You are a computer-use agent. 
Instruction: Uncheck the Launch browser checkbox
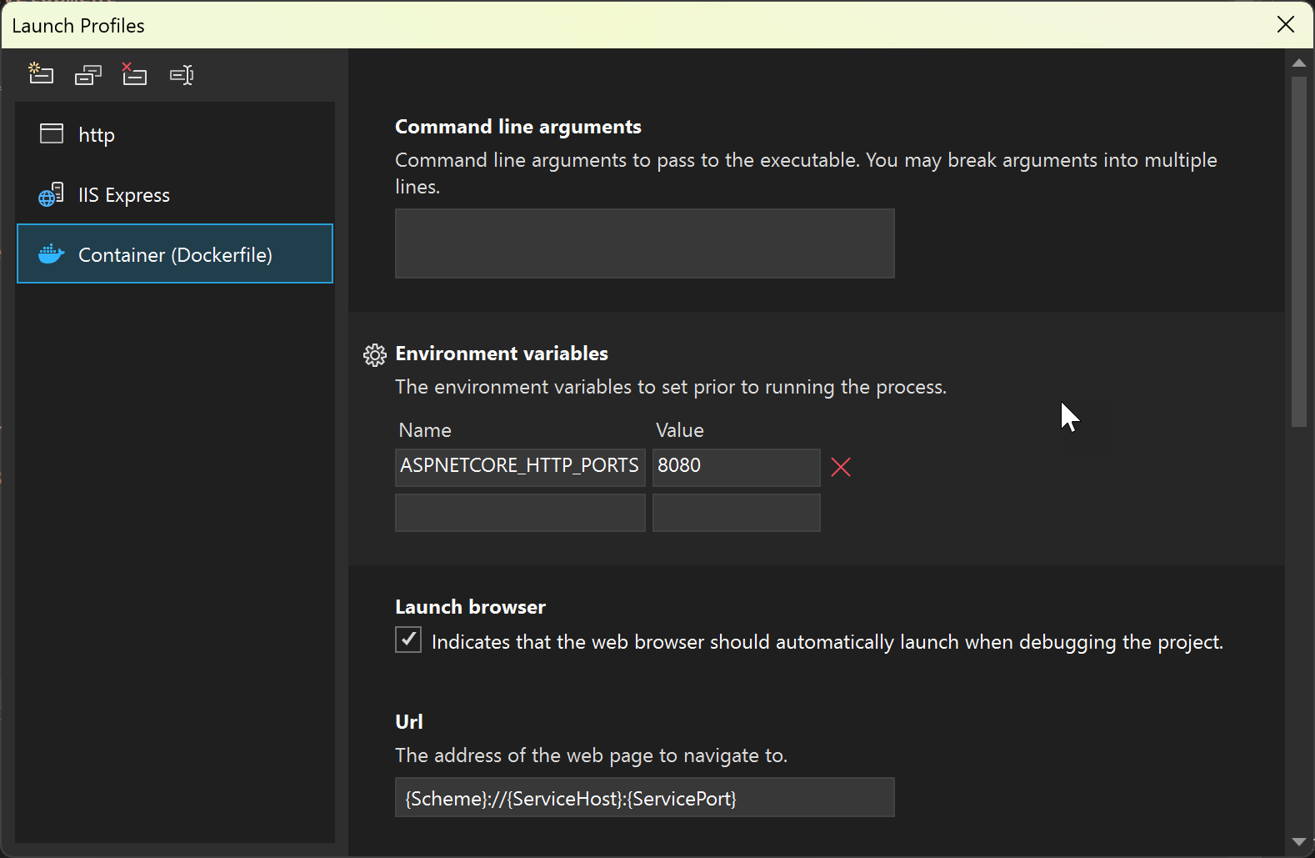pos(408,640)
